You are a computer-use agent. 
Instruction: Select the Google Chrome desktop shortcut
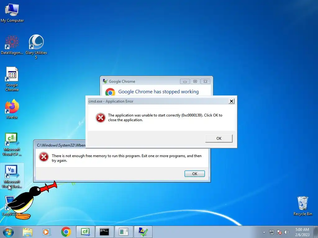pos(12,79)
